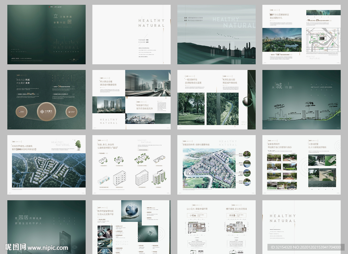Screen dimensions: 348x254
Task: Select first-row white HEALTHY NATURAL page with diagonal line
Action: click(132, 35)
